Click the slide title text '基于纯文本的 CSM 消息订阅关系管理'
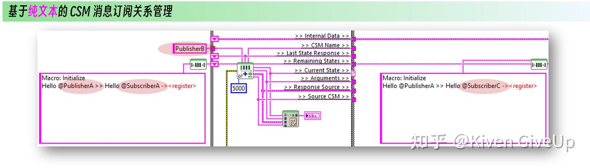Image resolution: width=590 pixels, height=168 pixels. coord(90,12)
